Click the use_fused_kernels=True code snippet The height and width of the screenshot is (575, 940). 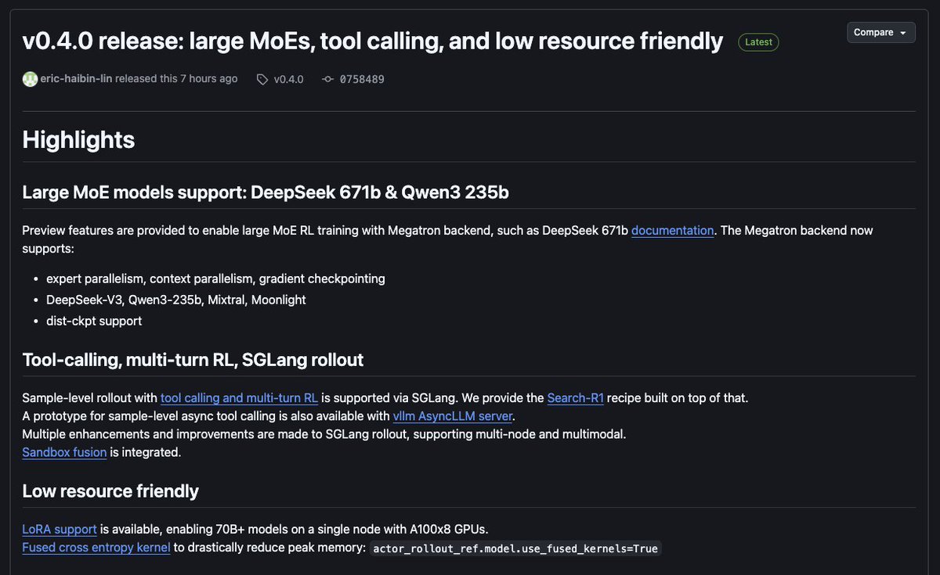pyautogui.click(x=515, y=548)
